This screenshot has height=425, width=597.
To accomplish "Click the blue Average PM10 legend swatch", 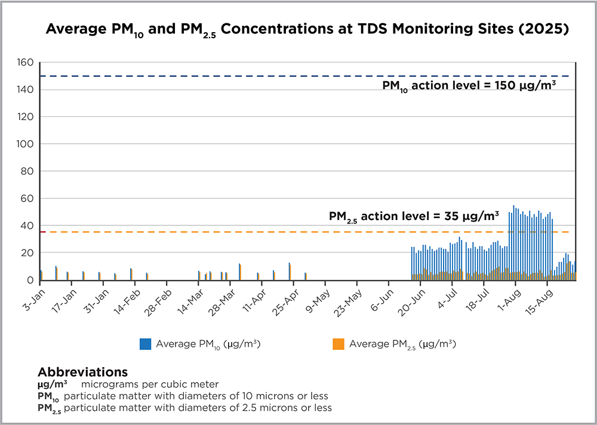I will pyautogui.click(x=145, y=344).
